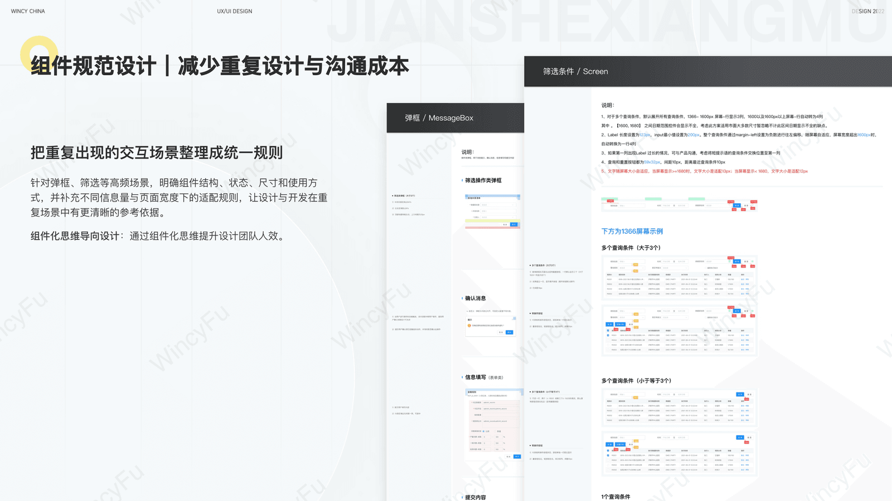Open checkbox table mockup under 多个查询条件（小于等于3个）
Image resolution: width=892 pixels, height=501 pixels.
pyautogui.click(x=679, y=454)
